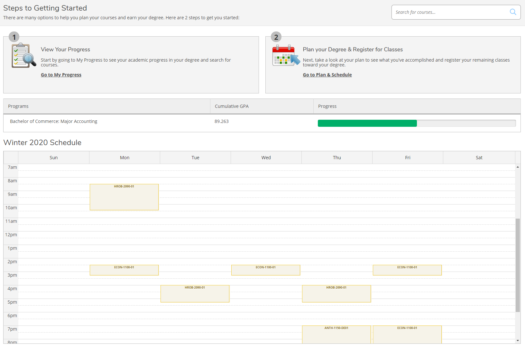Click the calendar Plan your Degree icon
The width and height of the screenshot is (525, 347).
pyautogui.click(x=286, y=56)
